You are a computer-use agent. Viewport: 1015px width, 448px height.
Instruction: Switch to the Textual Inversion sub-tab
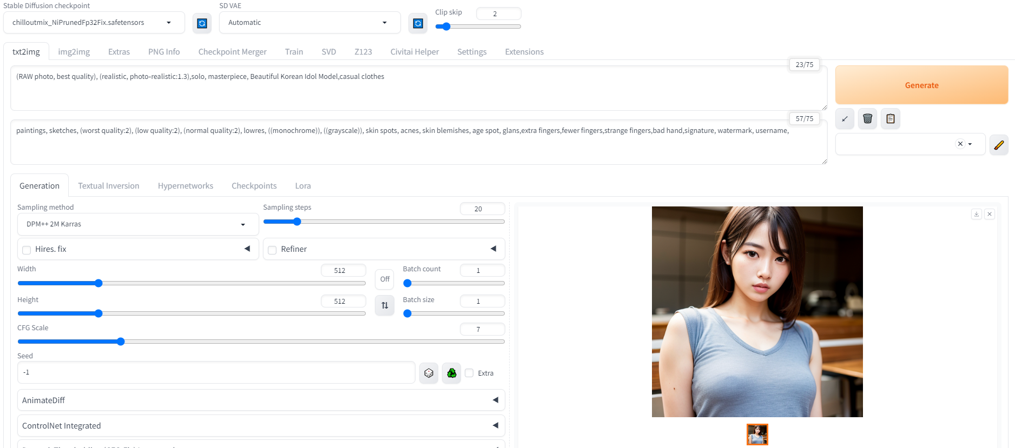pos(109,186)
